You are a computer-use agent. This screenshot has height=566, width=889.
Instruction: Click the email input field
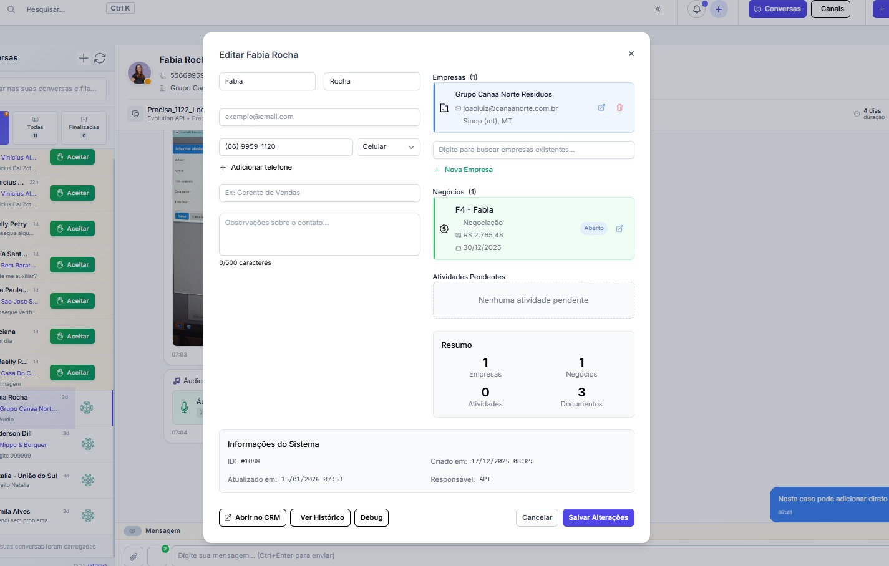[x=319, y=117]
